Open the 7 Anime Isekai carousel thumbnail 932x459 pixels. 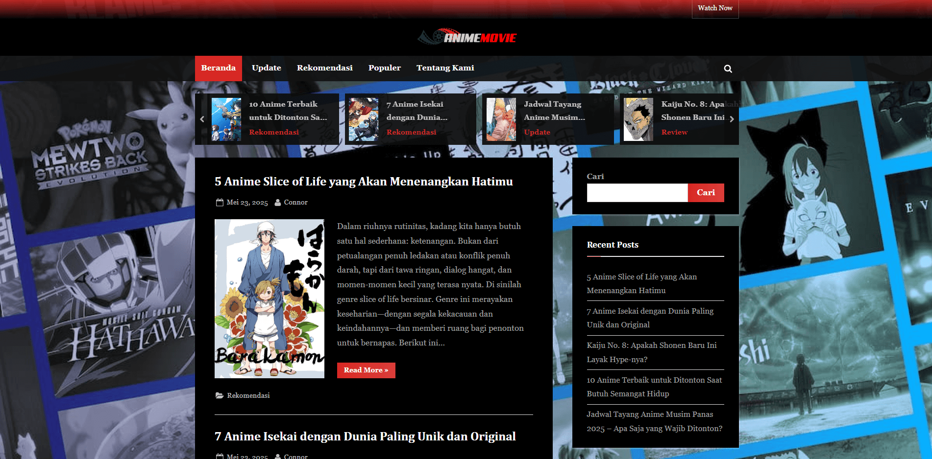(364, 119)
